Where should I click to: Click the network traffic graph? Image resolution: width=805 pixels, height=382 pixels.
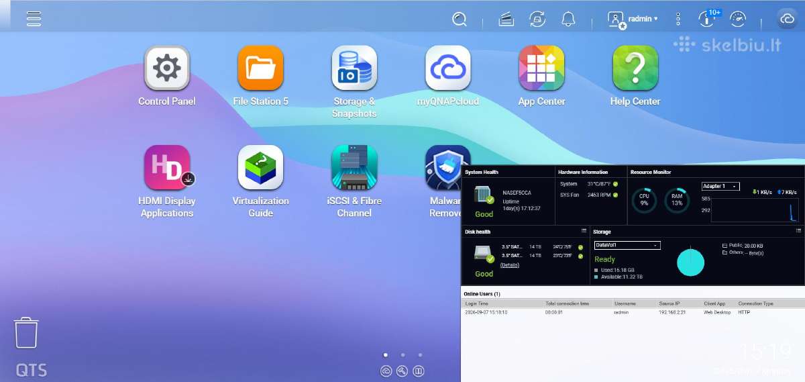point(755,210)
